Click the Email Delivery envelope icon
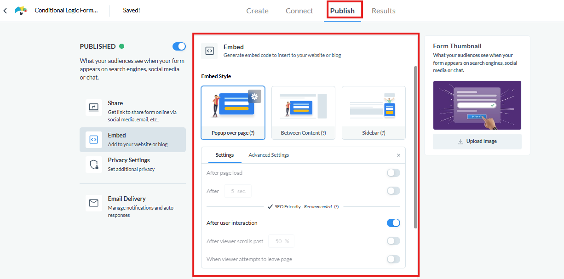 [x=93, y=203]
